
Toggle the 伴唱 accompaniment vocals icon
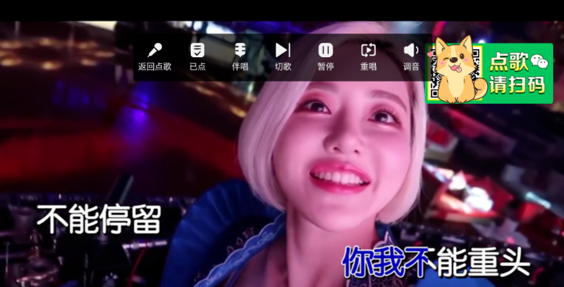[x=240, y=51]
